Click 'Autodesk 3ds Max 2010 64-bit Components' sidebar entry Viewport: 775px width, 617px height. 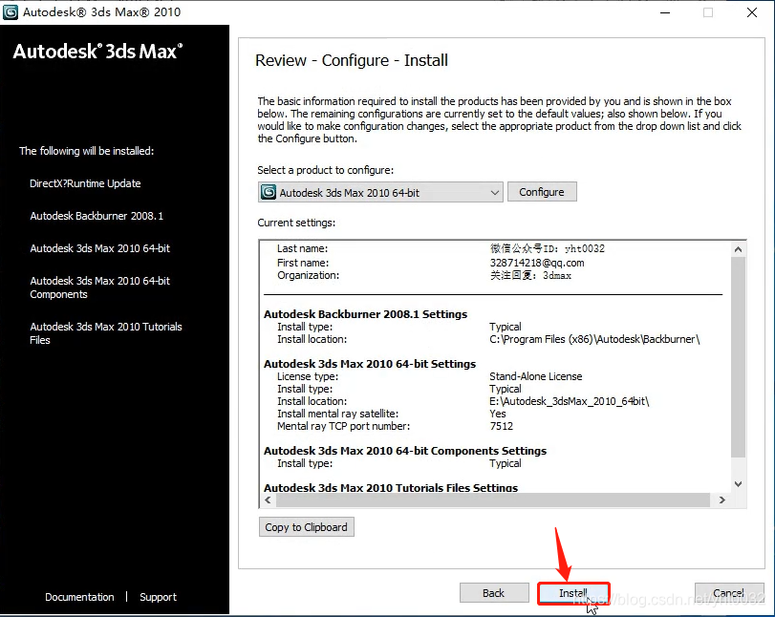[99, 287]
